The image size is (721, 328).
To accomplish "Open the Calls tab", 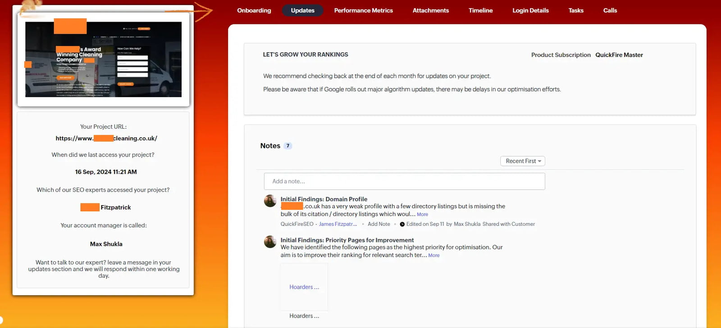I will 610,10.
